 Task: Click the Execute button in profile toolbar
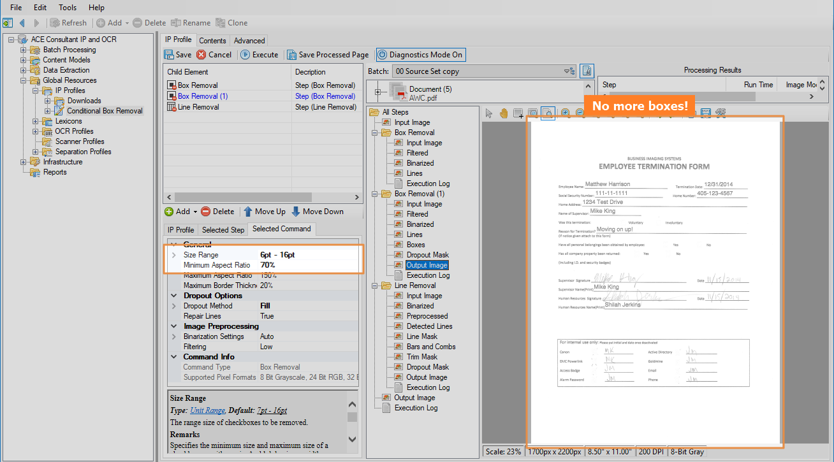259,55
